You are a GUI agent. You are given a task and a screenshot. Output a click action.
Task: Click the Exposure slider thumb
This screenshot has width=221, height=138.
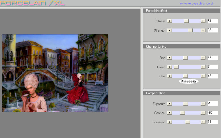point(186,104)
